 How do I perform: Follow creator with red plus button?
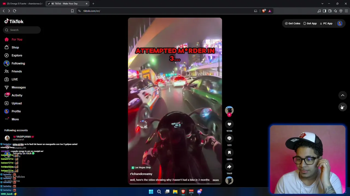coord(229,115)
